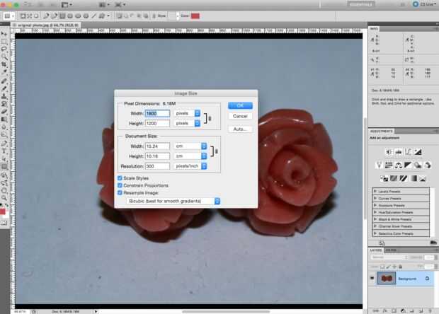Add a Photo Filter adjustment
The height and width of the screenshot is (314, 439).
pos(418,165)
